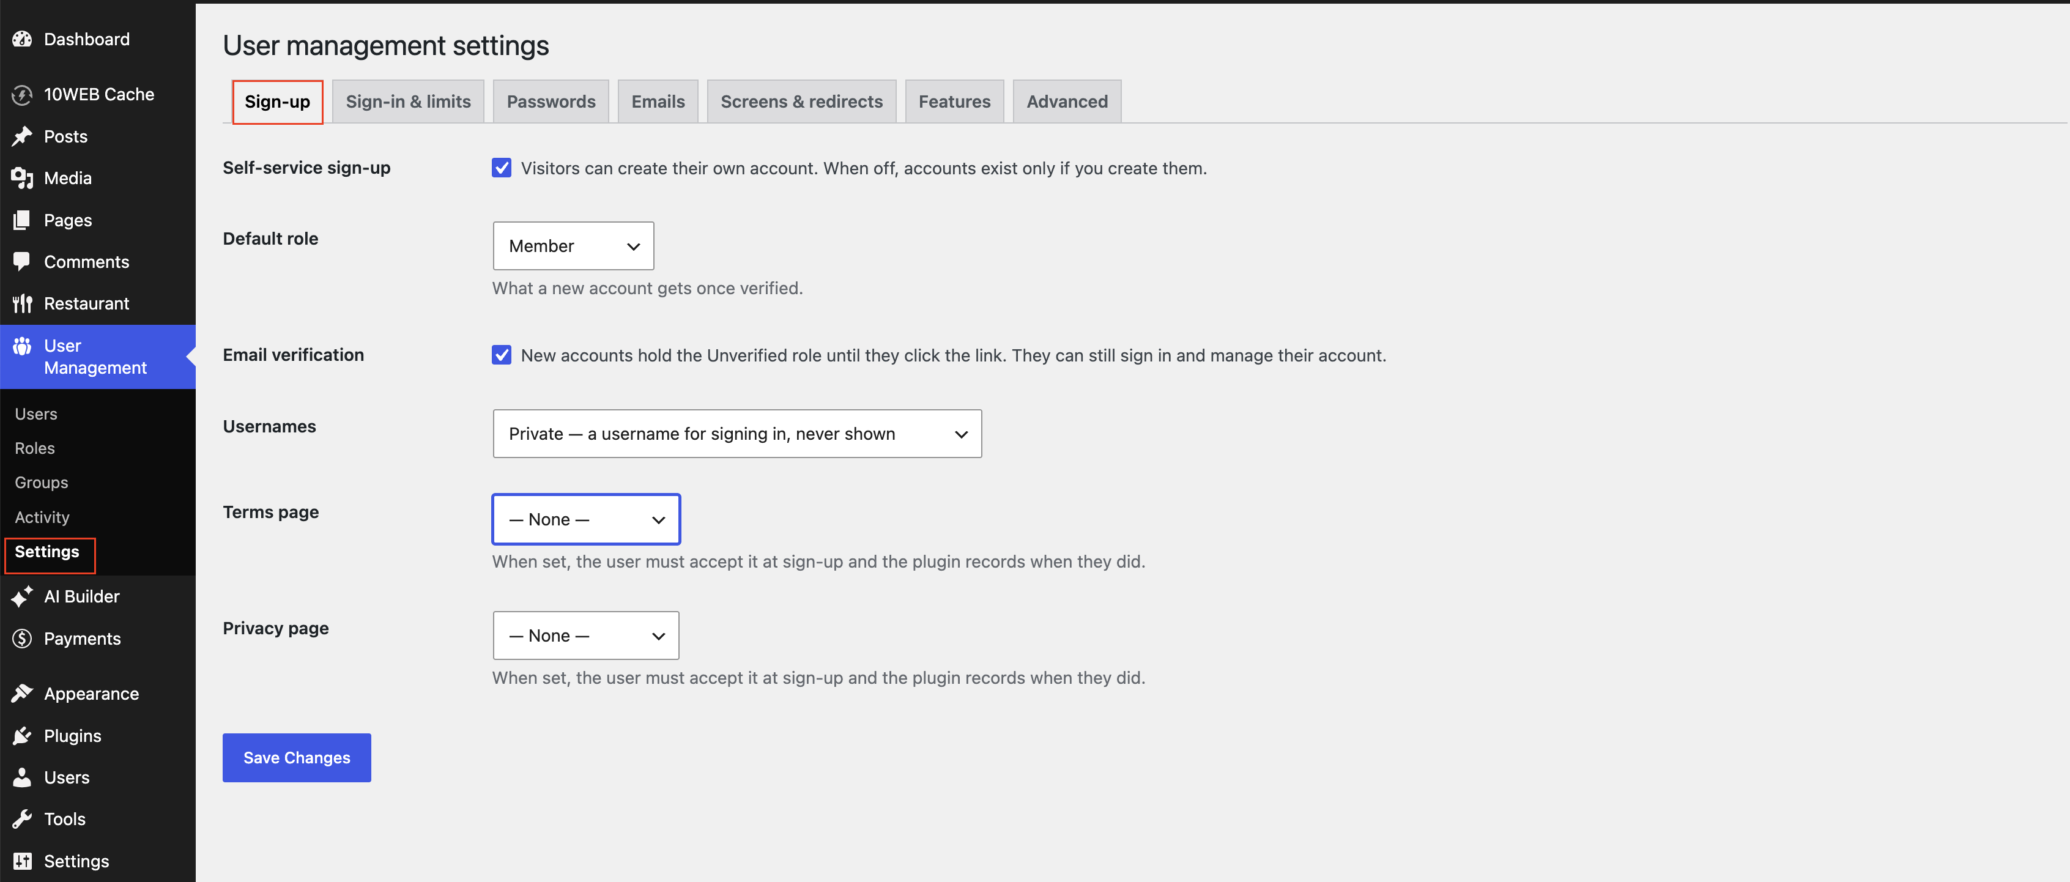Viewport: 2070px width, 882px height.
Task: Switch to the Sign-in & limits tab
Action: [x=408, y=102]
